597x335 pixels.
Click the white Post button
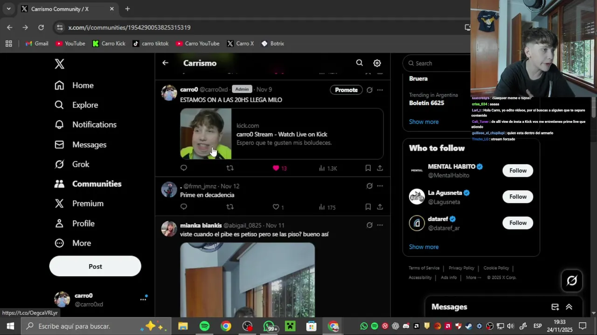(x=95, y=266)
